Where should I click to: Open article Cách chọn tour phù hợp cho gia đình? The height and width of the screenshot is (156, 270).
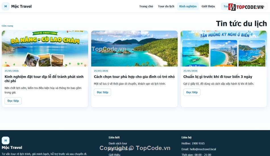pos(134,77)
